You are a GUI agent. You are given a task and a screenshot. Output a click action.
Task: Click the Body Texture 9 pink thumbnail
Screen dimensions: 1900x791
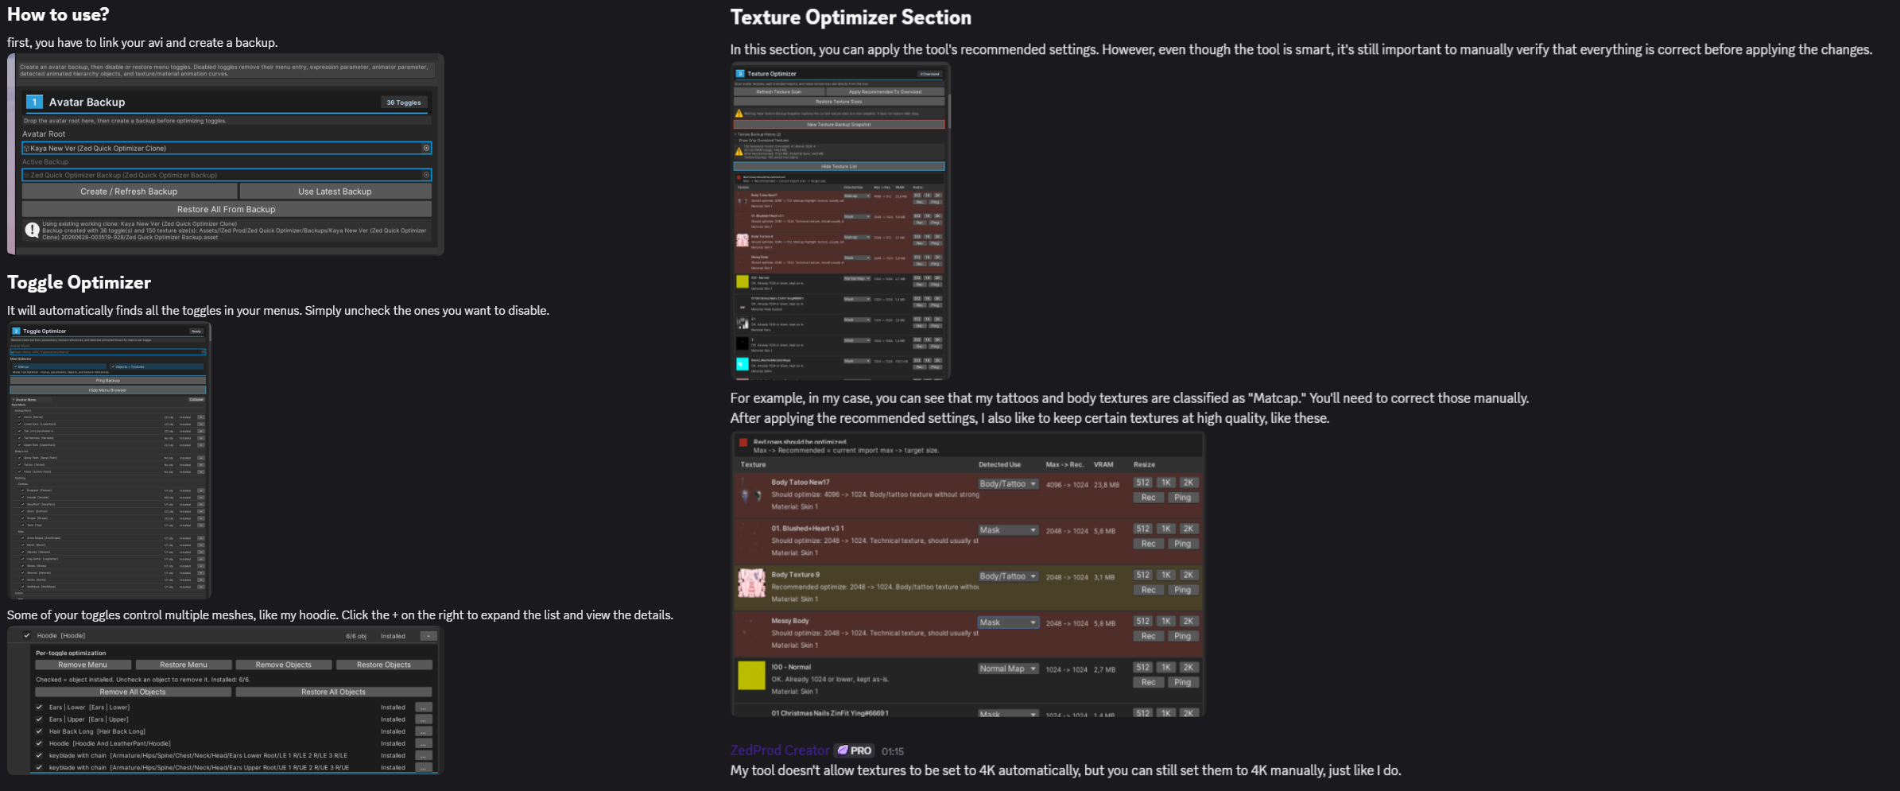pos(751,584)
